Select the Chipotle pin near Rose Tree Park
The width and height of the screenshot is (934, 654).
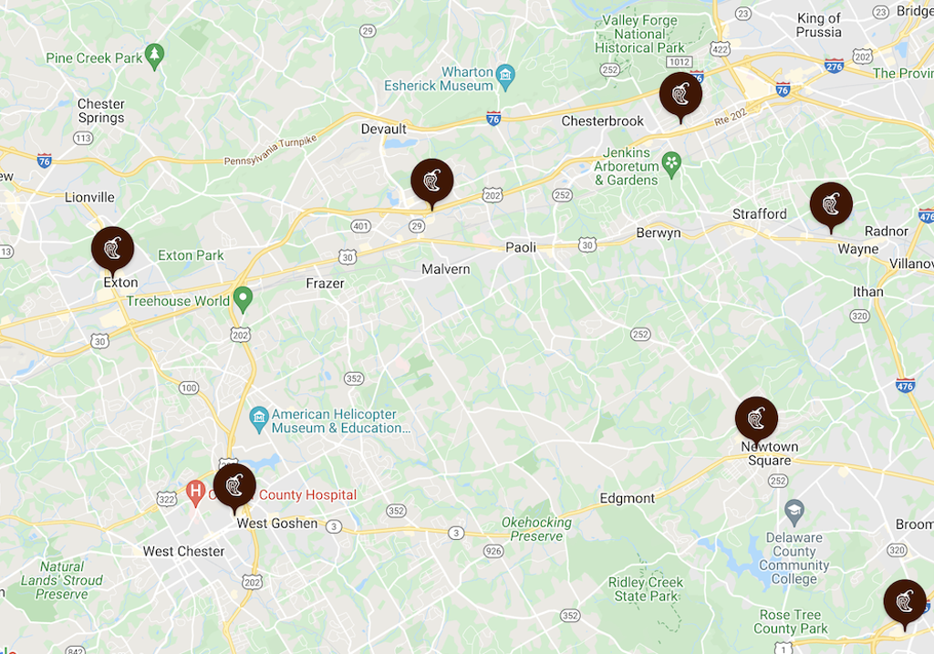coord(904,603)
